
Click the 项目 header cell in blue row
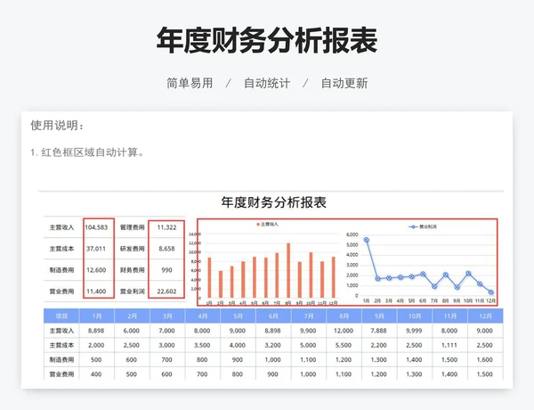coord(61,316)
